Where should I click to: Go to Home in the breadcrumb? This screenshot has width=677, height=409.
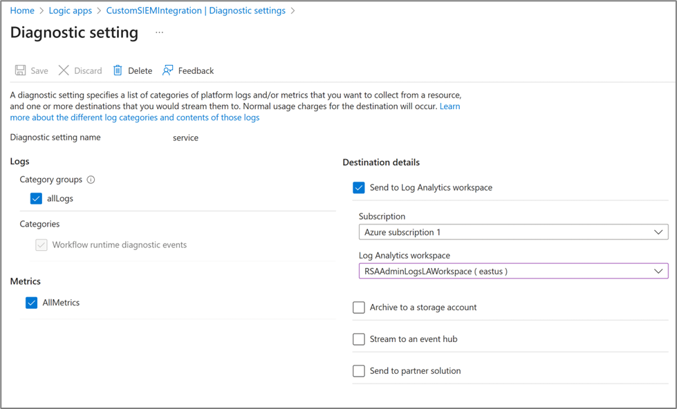point(22,10)
